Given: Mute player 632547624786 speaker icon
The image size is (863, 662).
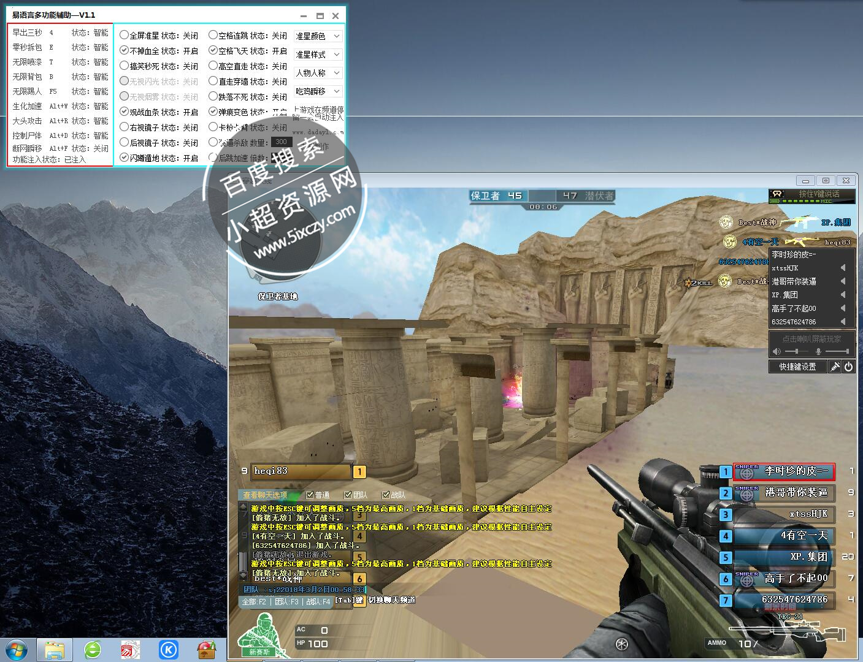Looking at the screenshot, I should pos(843,322).
